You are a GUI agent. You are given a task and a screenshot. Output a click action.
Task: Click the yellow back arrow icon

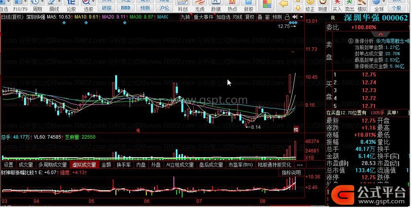[x=284, y=4]
